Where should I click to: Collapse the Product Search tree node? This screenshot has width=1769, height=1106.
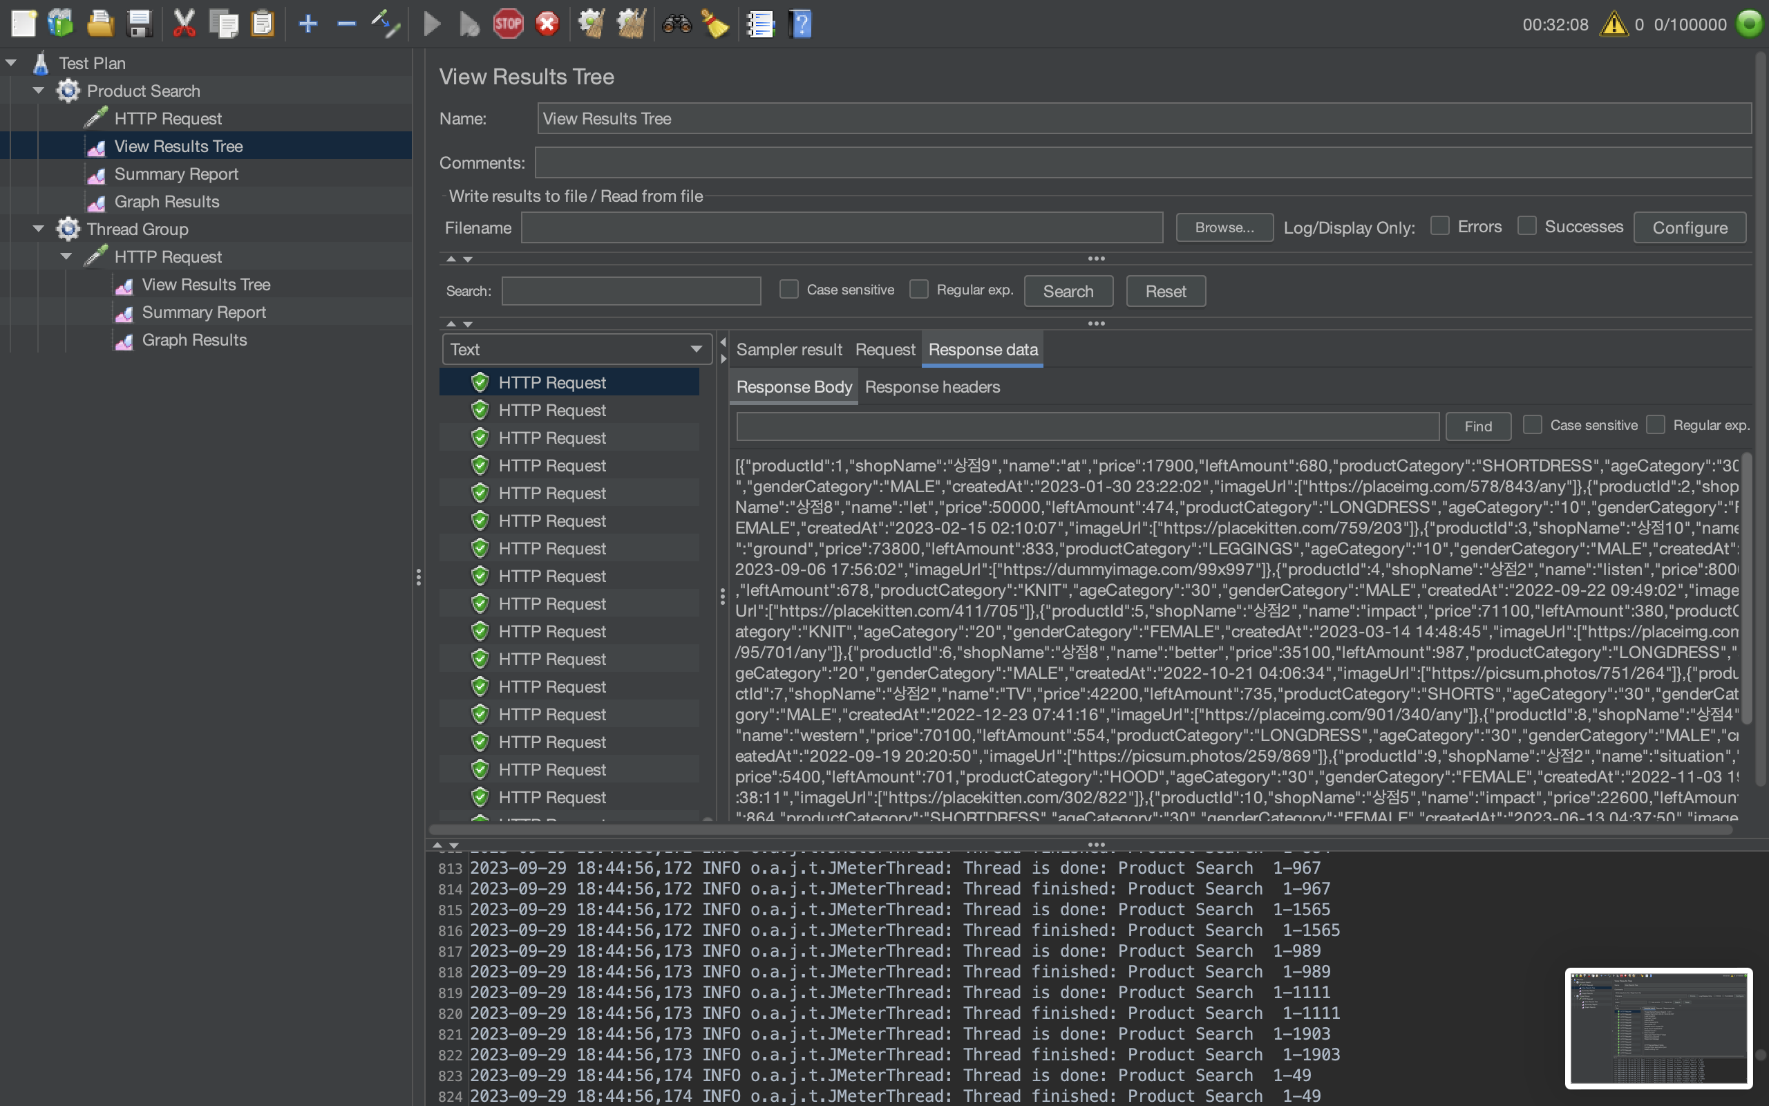pyautogui.click(x=39, y=91)
